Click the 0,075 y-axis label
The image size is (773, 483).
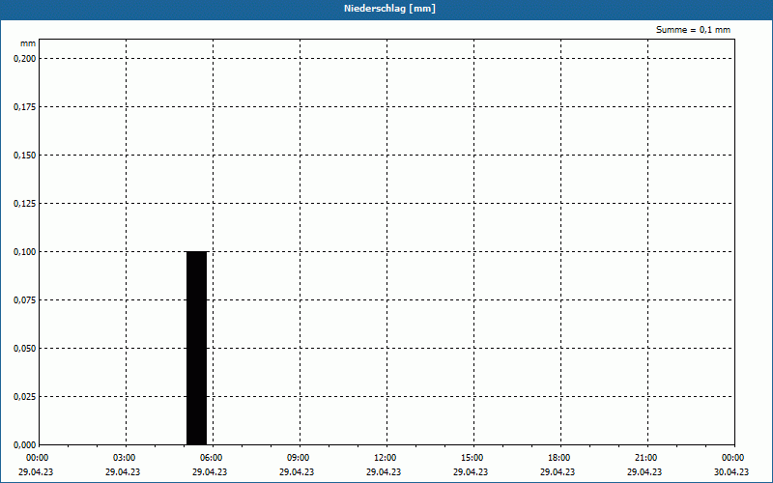pyautogui.click(x=25, y=300)
